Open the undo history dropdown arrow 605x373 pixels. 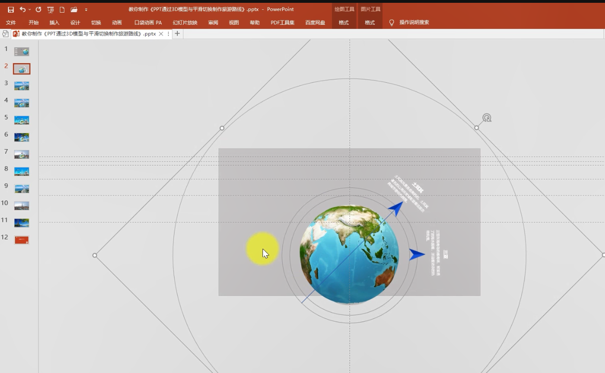(x=30, y=9)
